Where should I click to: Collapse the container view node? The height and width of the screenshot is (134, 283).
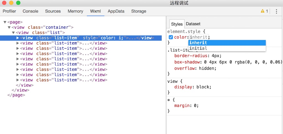pyautogui.click(x=9, y=27)
